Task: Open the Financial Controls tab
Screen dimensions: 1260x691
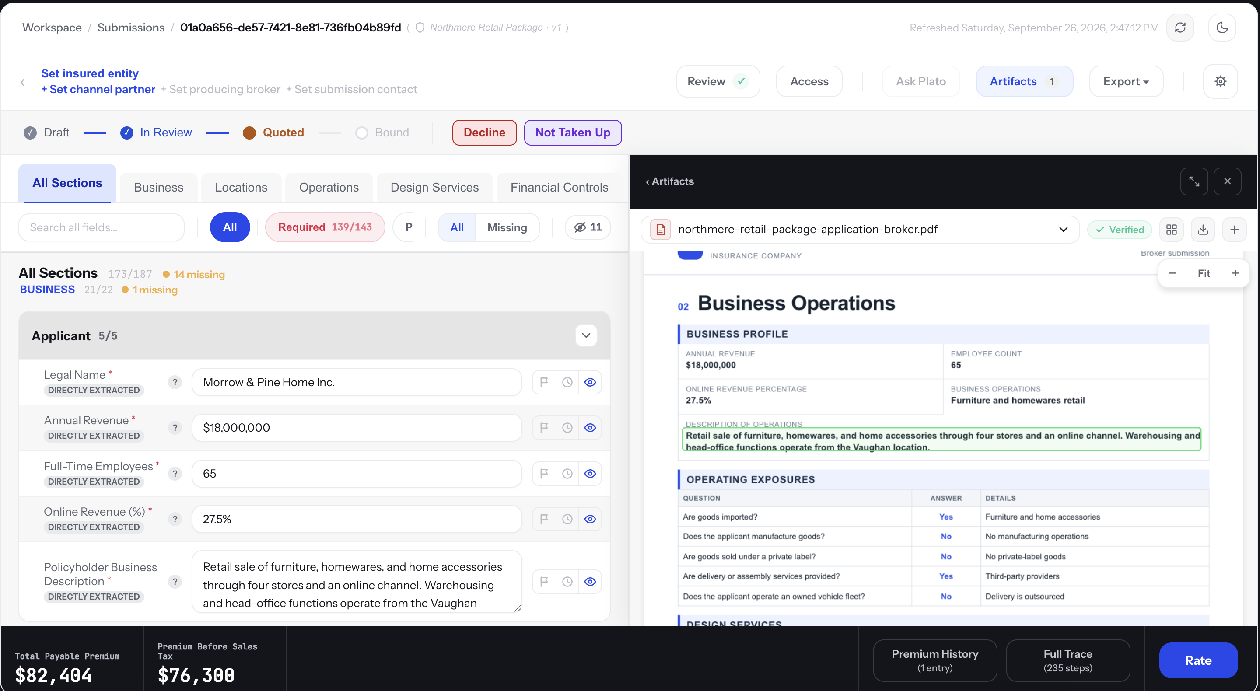Action: click(x=559, y=188)
